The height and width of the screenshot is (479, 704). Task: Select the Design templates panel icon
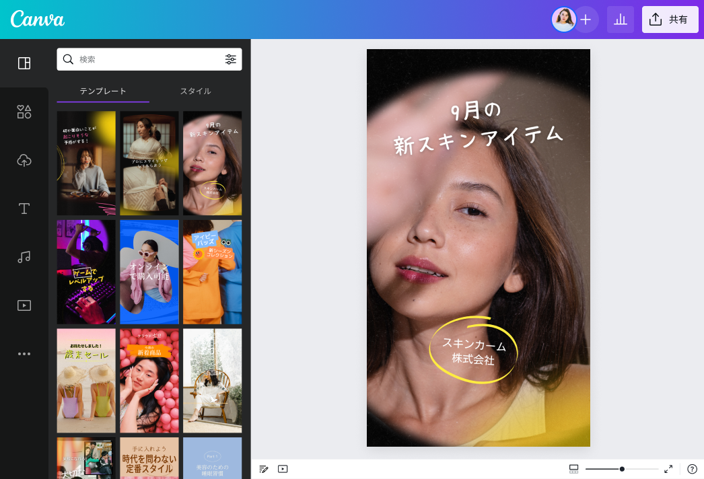(24, 63)
